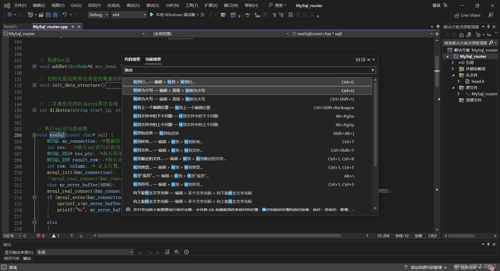
Task: Click the new project icon in toolbar
Action: pos(30,15)
